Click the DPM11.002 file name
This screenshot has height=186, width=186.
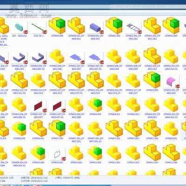[x=133, y=162]
